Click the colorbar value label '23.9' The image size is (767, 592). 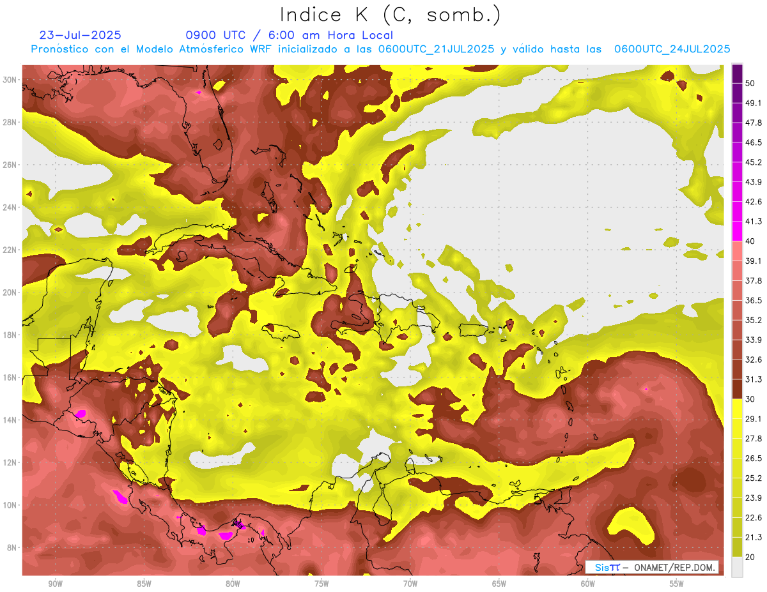[754, 498]
